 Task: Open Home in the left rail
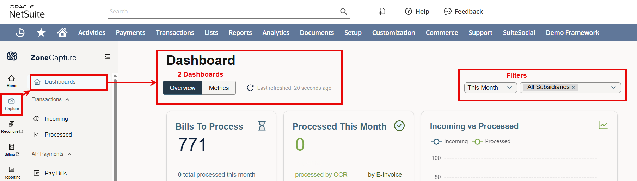point(12,81)
